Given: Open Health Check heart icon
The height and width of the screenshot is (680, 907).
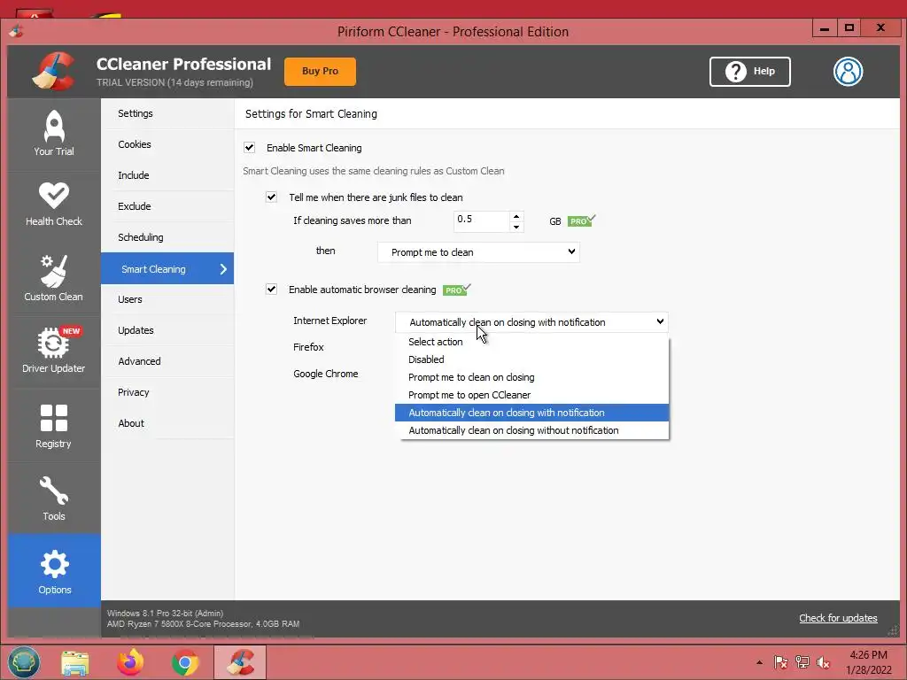Looking at the screenshot, I should [54, 196].
